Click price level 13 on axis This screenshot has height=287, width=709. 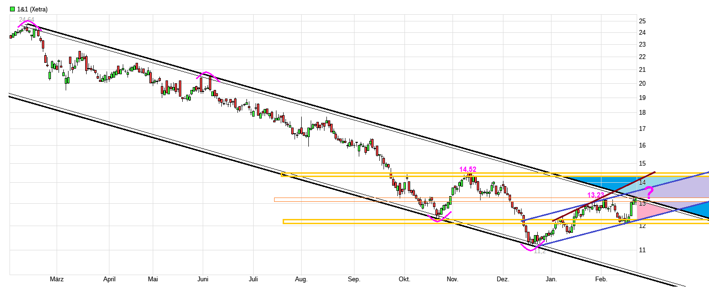pos(642,204)
